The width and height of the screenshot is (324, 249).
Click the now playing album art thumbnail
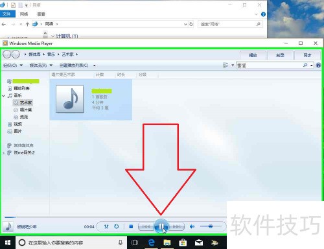(8, 227)
